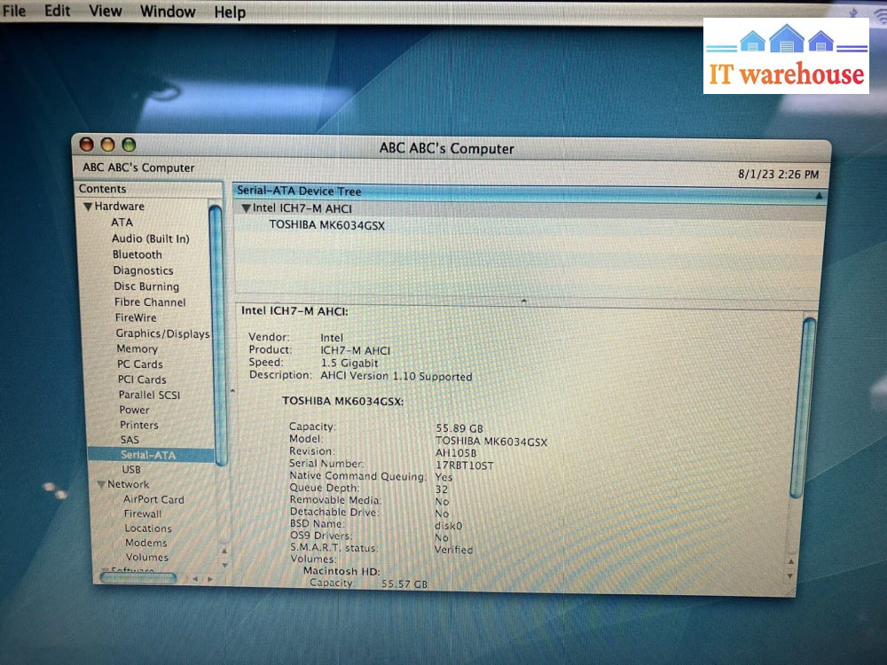Collapse the Hardware category triangle
The image size is (887, 665).
(88, 207)
